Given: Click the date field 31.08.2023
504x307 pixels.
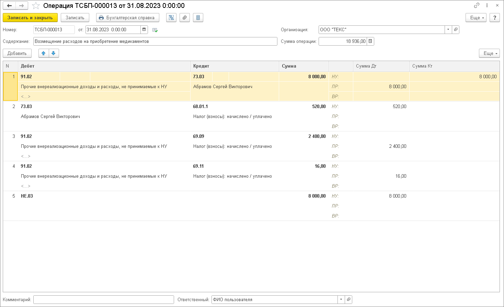Looking at the screenshot, I should (113, 29).
